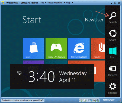122x103 pixels.
Task: Click the direct input Ctrl+G status message
Action: tap(23, 100)
